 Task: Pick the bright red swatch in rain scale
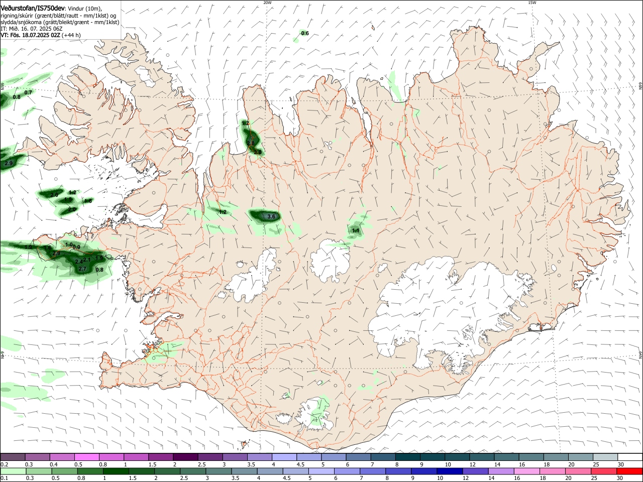630,471
